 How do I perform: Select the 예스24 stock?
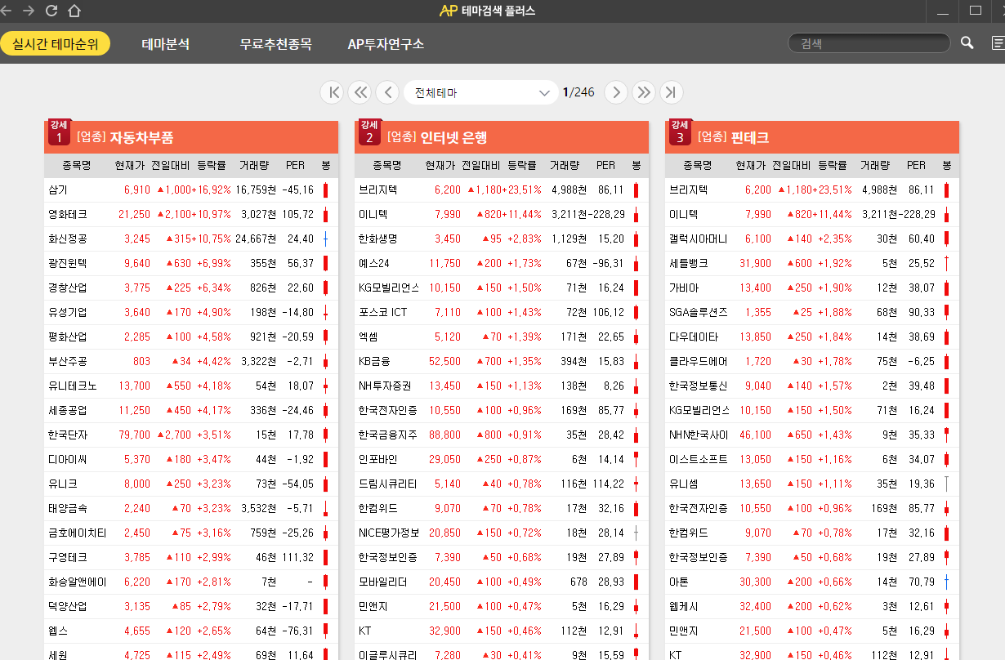tap(375, 264)
